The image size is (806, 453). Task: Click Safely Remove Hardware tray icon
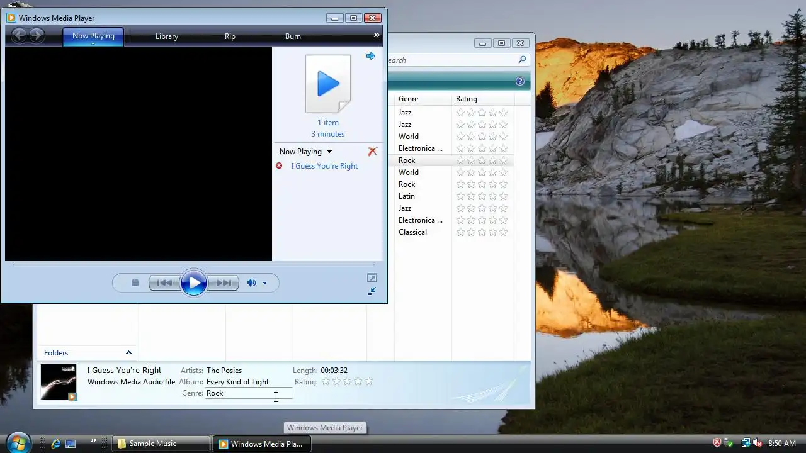coord(729,444)
